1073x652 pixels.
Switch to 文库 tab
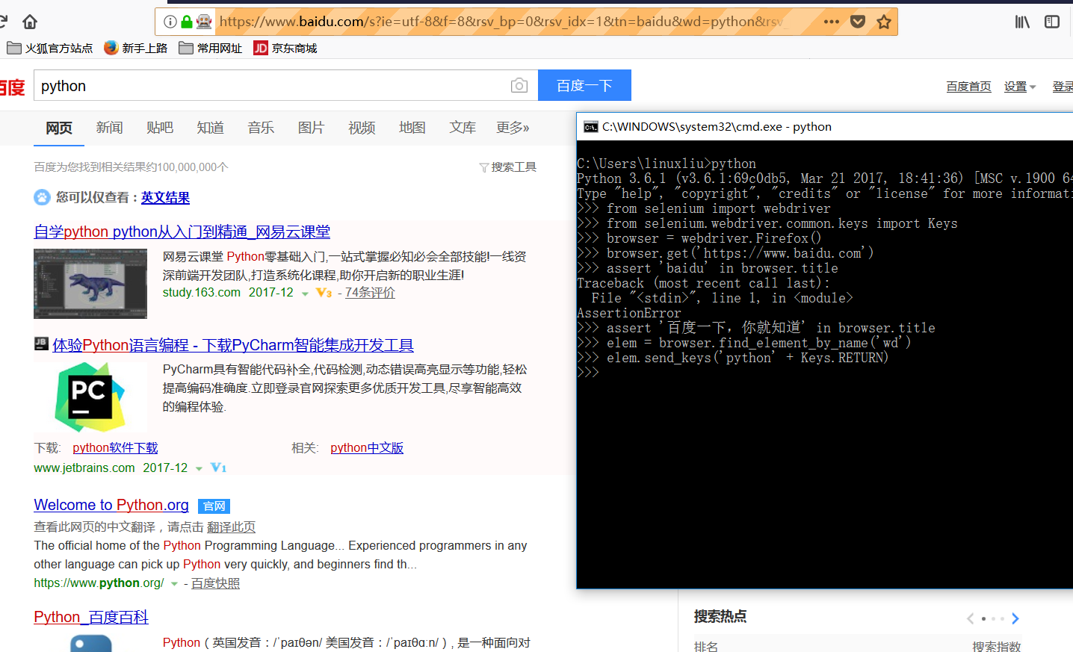click(x=463, y=128)
